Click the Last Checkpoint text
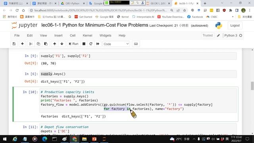Image resolution: width=254 pixels, height=143 pixels. pos(169,25)
